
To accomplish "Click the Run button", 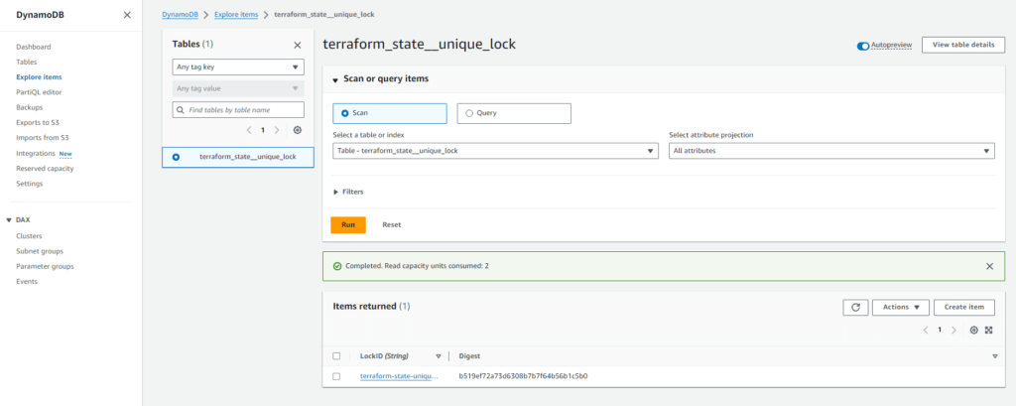I will 348,225.
